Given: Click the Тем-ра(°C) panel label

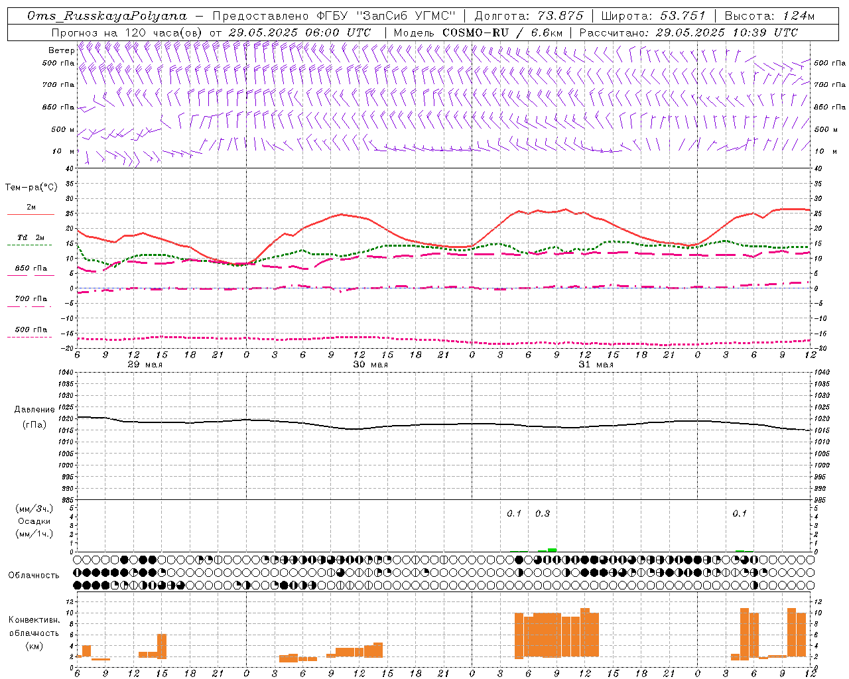Looking at the screenshot, I should click(31, 188).
